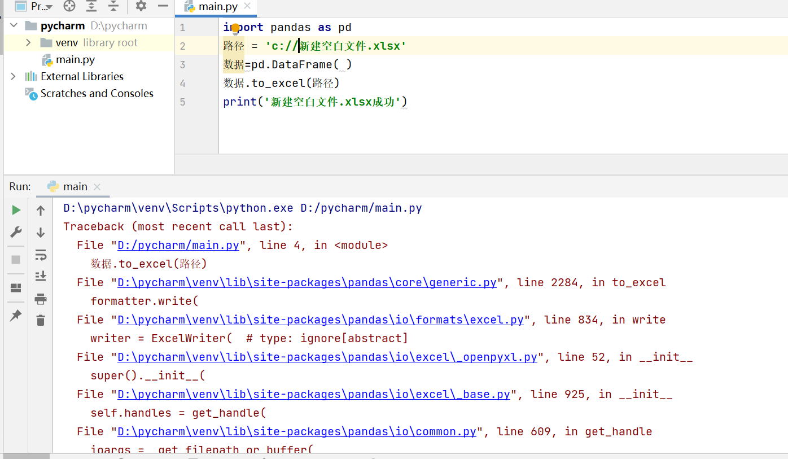
Task: Click the print statement on line 5
Action: click(x=315, y=102)
